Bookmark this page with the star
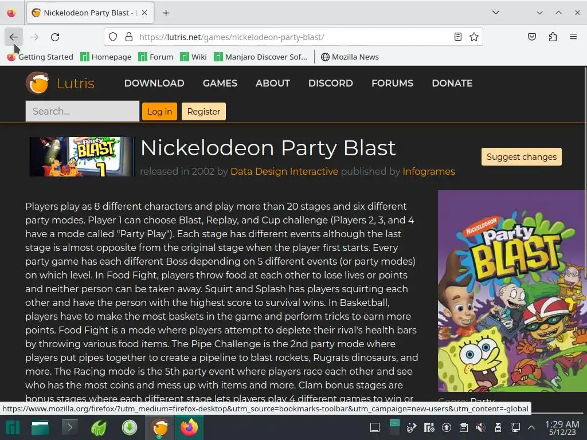This screenshot has width=587, height=440. coord(474,37)
